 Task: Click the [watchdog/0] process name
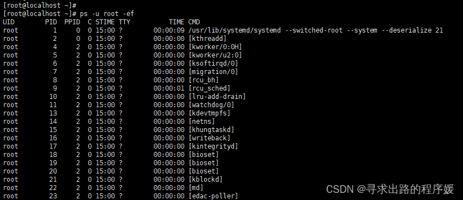(211, 104)
